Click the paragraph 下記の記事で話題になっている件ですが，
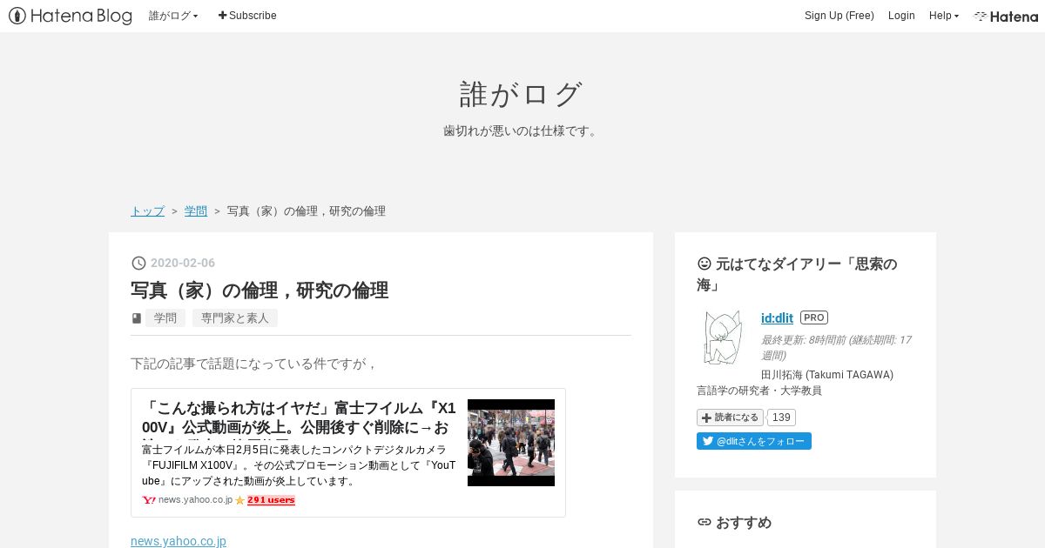The image size is (1045, 548). [253, 364]
